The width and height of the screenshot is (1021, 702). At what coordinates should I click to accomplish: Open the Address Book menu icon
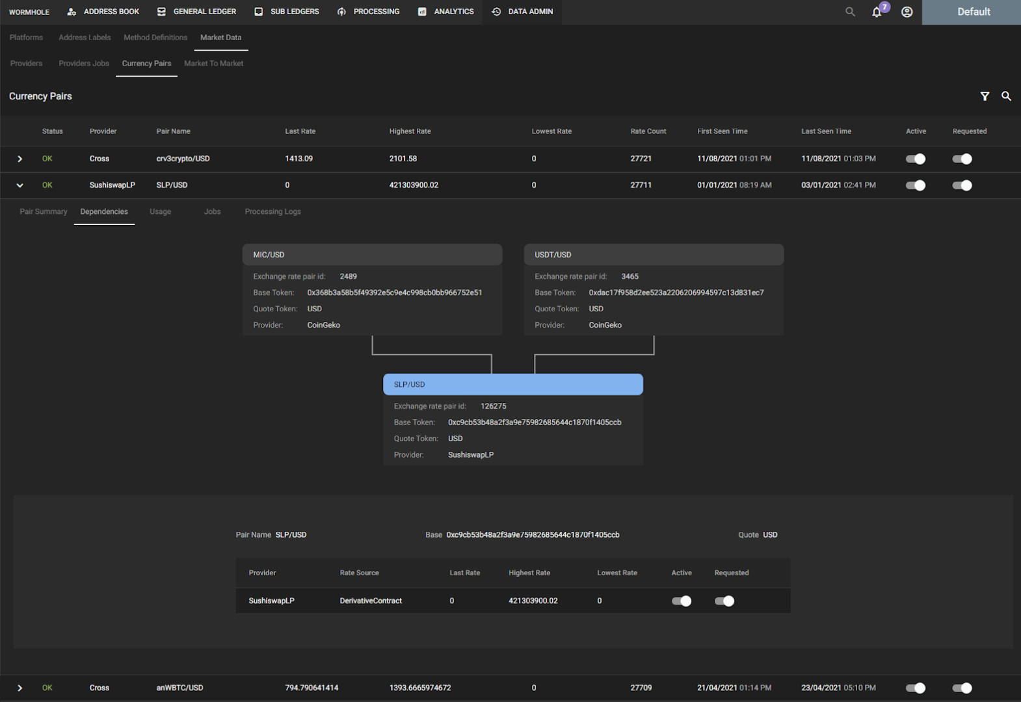pos(72,12)
